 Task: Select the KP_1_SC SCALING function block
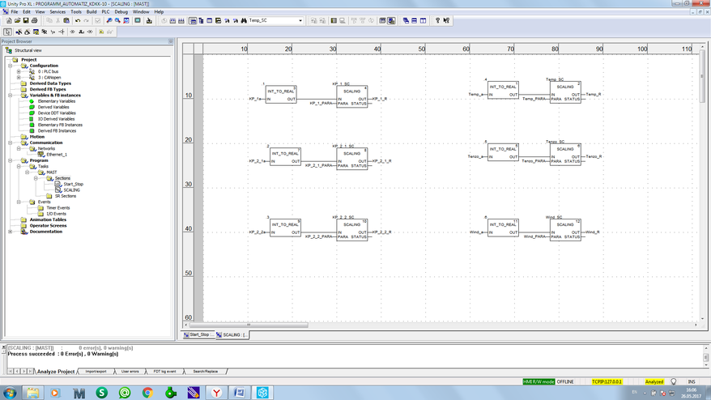tap(352, 97)
